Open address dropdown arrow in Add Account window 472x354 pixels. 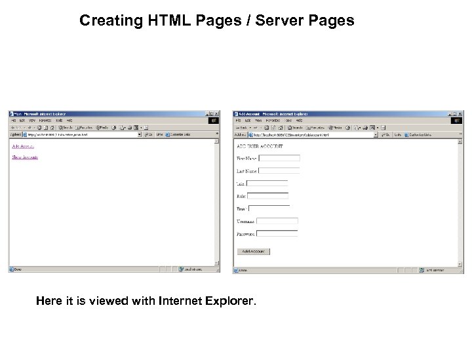coord(376,135)
